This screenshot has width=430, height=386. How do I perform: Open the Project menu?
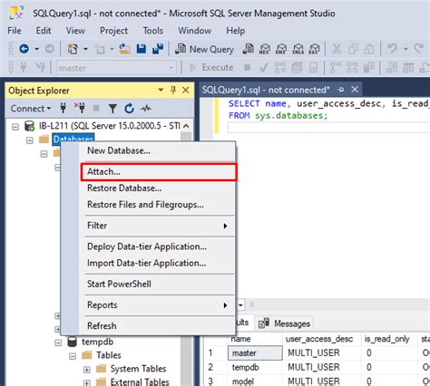click(113, 31)
